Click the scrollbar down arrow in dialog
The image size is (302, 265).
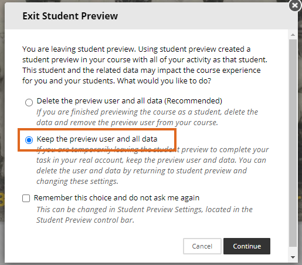pyautogui.click(x=293, y=257)
